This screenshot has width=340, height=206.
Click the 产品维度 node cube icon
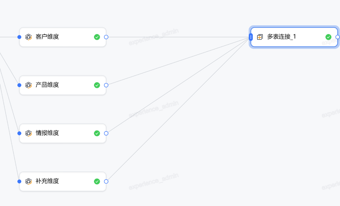pos(28,85)
